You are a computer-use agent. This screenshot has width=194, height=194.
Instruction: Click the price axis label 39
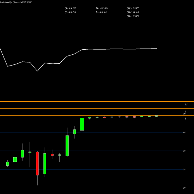point(184,151)
